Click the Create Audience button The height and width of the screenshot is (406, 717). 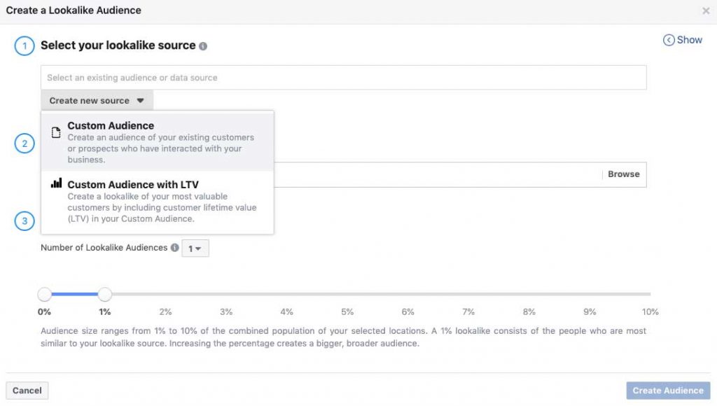(x=668, y=391)
